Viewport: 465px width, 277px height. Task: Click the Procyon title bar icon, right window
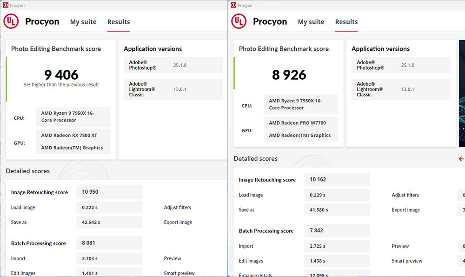click(233, 5)
